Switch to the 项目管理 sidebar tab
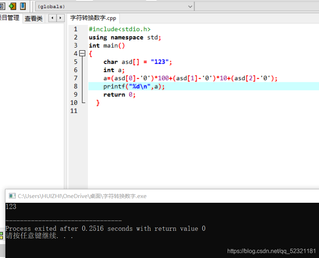Image resolution: width=319 pixels, height=258 pixels. [x=9, y=18]
